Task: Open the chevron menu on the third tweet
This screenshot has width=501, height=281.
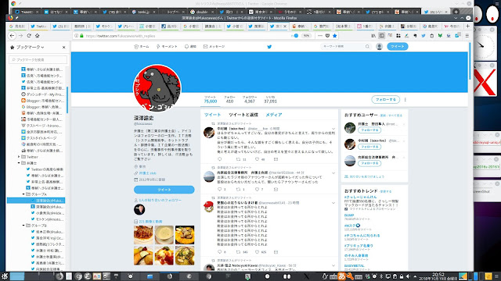Action: pyautogui.click(x=333, y=203)
